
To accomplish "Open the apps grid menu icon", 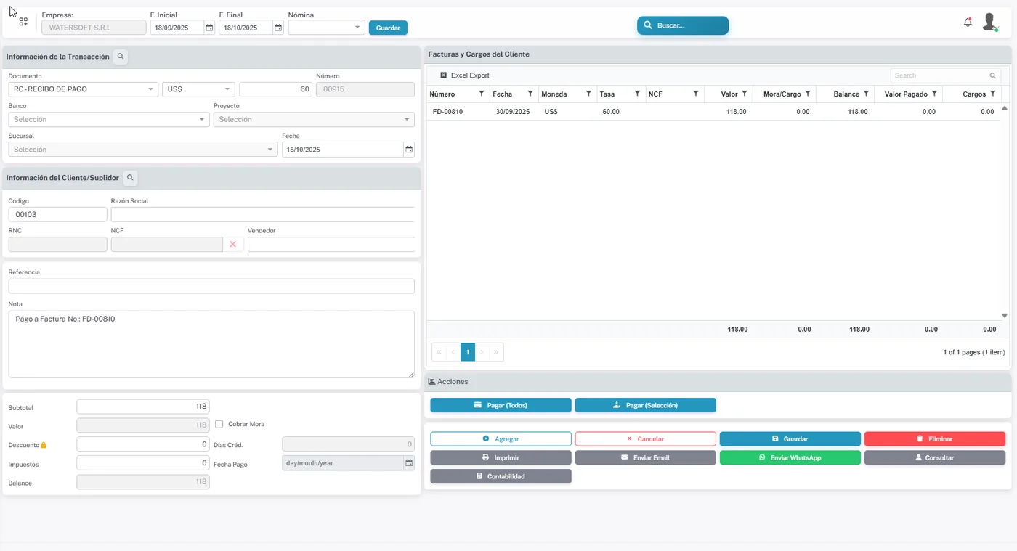I will click(x=23, y=22).
